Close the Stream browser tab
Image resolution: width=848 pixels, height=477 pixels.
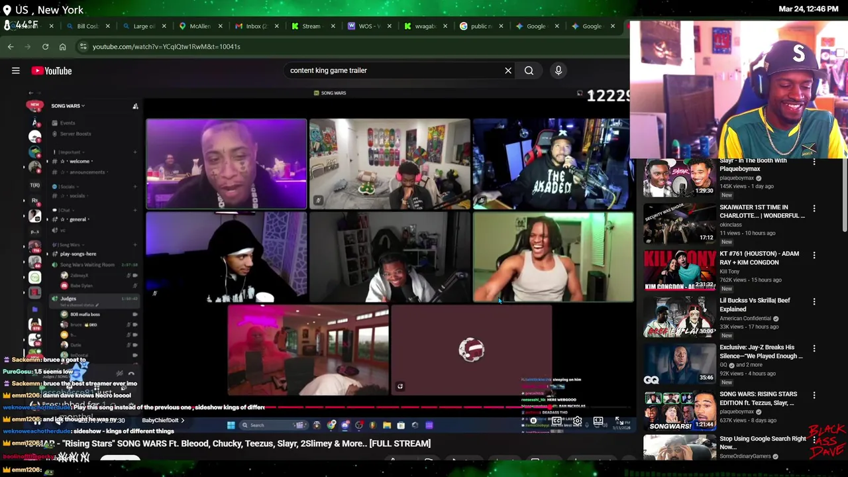(x=333, y=26)
